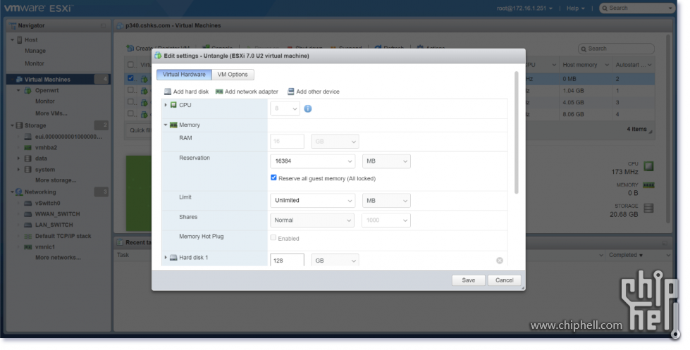Uncheck the selected first VM row checkbox
The height and width of the screenshot is (350, 690).
click(x=130, y=78)
